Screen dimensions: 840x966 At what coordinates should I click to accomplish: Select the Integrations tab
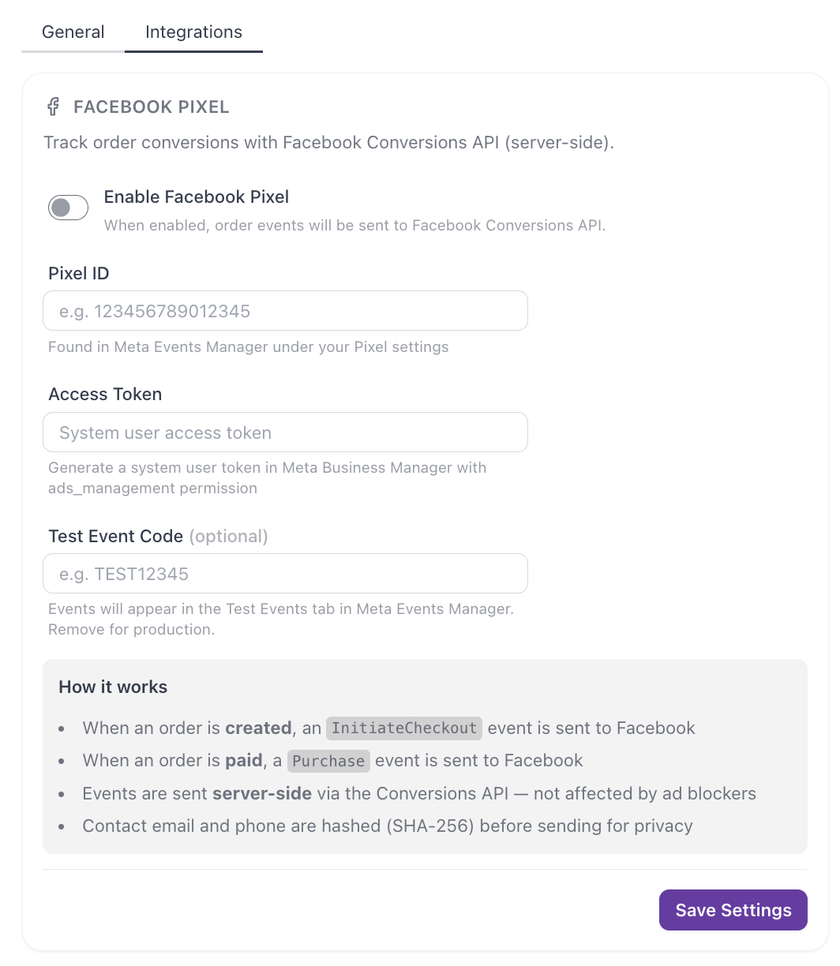pyautogui.click(x=193, y=32)
